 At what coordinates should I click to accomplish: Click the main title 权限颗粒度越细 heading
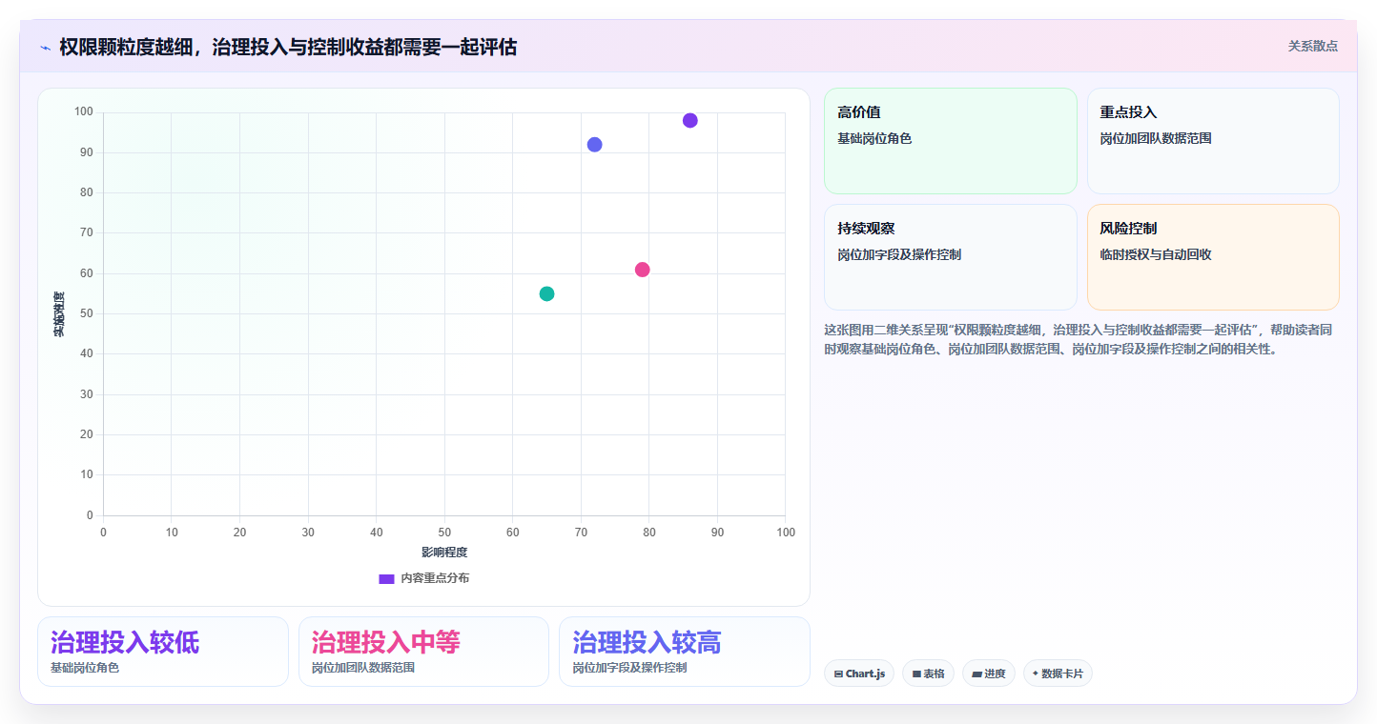pos(288,47)
